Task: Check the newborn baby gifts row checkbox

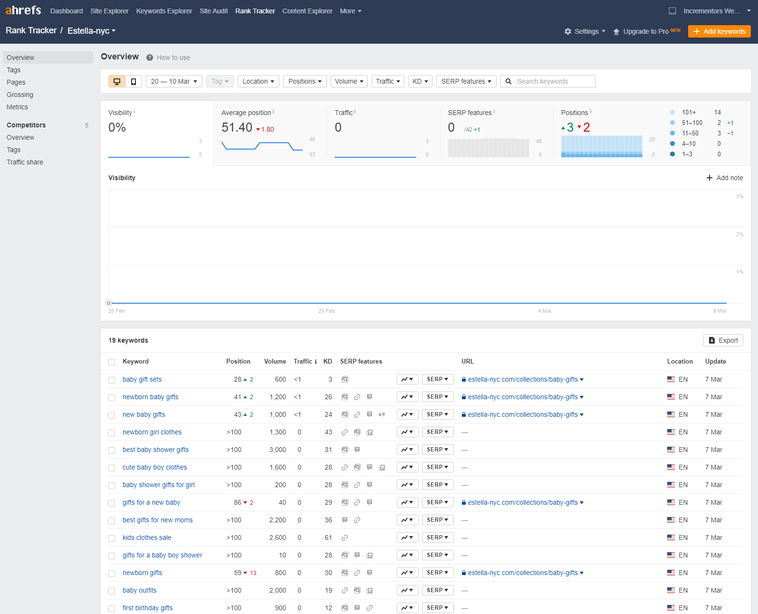Action: 112,398
